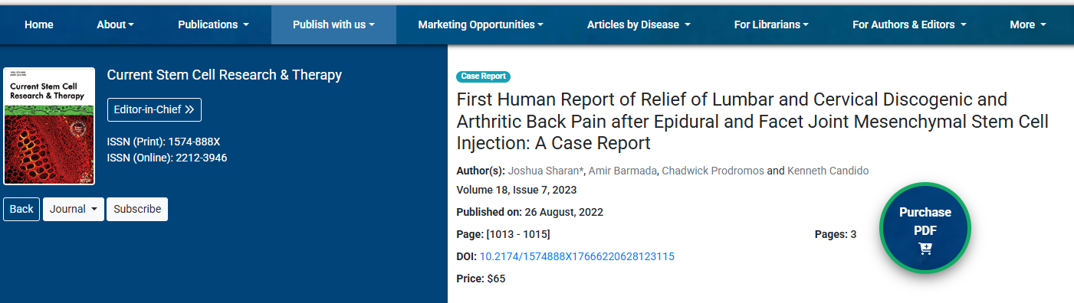Open the Journal dropdown button
This screenshot has height=303, width=1074.
click(74, 209)
